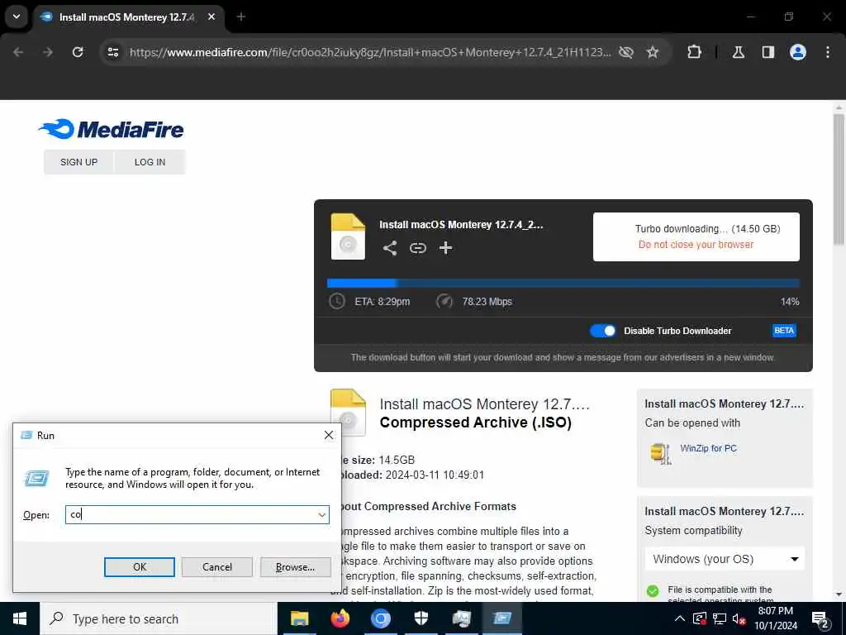Viewport: 846px width, 635px height.
Task: Reload the page with refresh icon
Action: pos(78,52)
